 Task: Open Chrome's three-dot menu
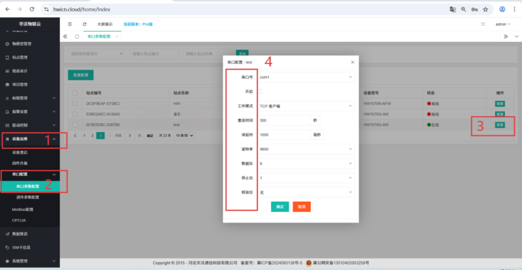(514, 10)
